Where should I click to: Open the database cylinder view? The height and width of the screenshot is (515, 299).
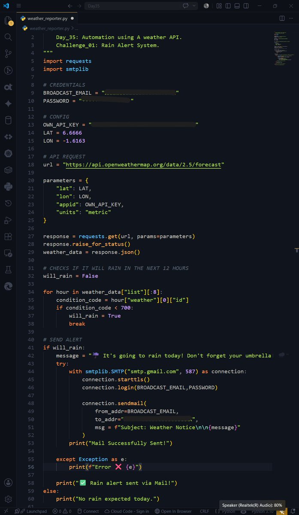[8, 120]
